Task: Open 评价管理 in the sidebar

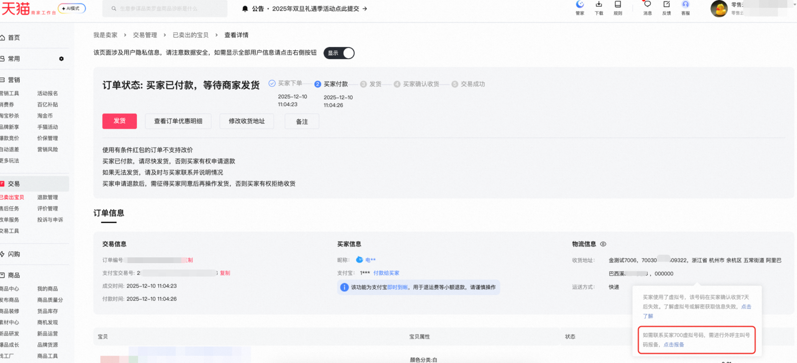Action: tap(47, 208)
